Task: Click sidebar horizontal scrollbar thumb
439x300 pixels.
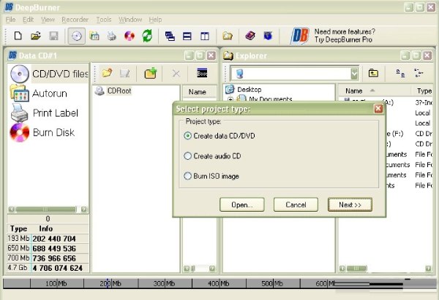Action: [x=45, y=209]
